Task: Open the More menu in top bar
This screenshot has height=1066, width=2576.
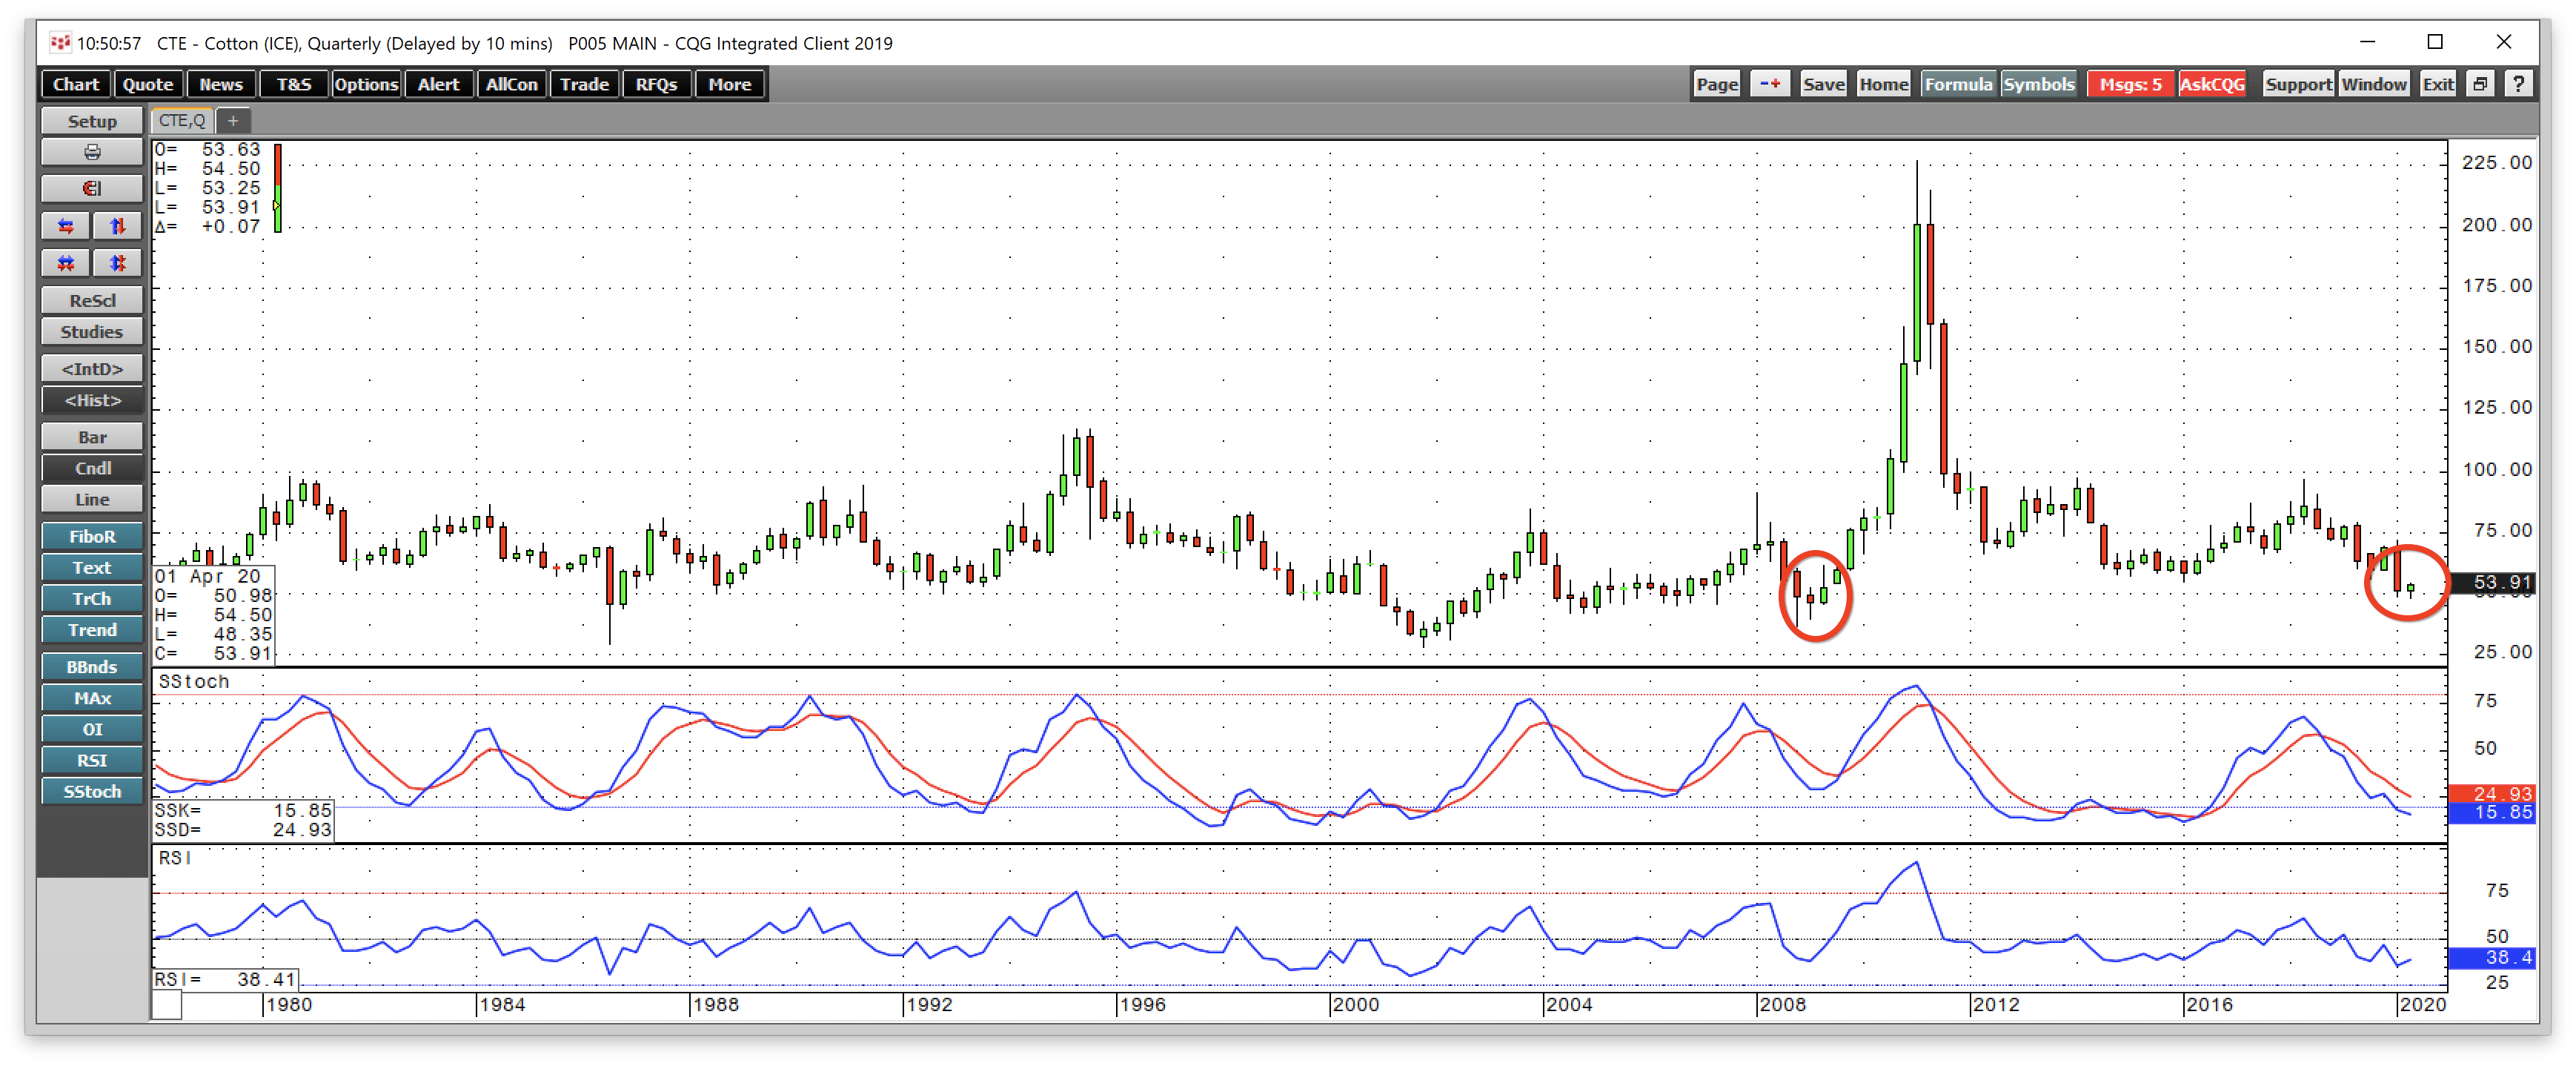Action: click(730, 84)
